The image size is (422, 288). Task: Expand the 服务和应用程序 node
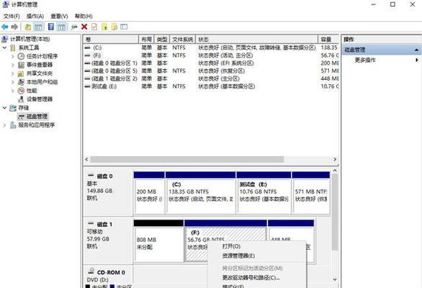pos(4,125)
